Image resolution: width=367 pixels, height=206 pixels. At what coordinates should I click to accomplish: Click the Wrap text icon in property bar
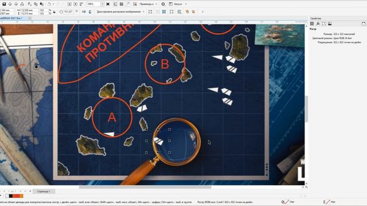pos(179,11)
